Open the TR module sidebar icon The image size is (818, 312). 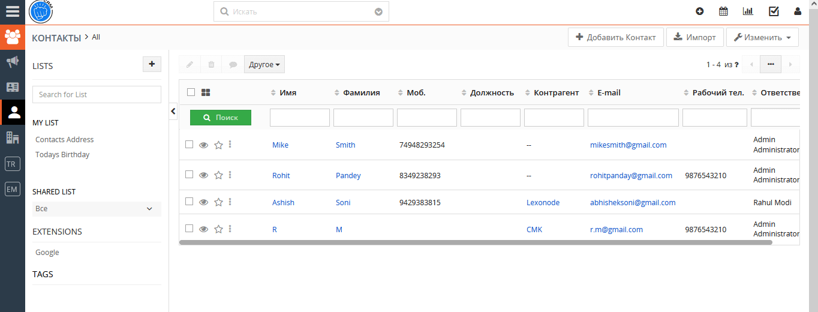click(x=12, y=164)
